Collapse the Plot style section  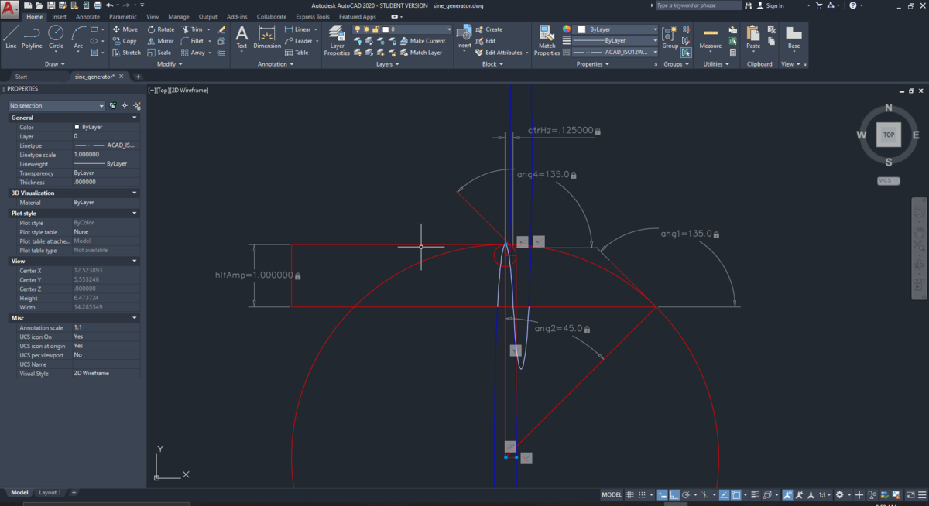(x=135, y=213)
